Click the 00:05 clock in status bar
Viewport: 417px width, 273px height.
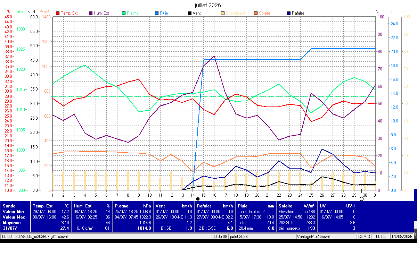point(381,236)
